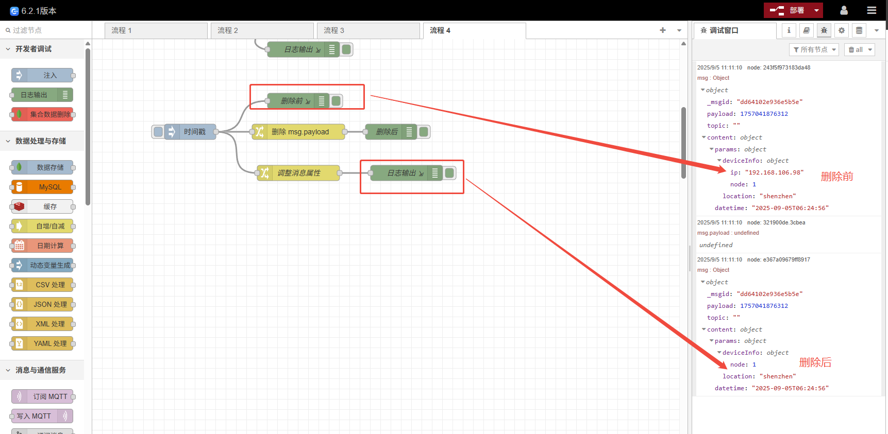Click the 部署 deploy button
This screenshot has width=888, height=434.
(787, 10)
